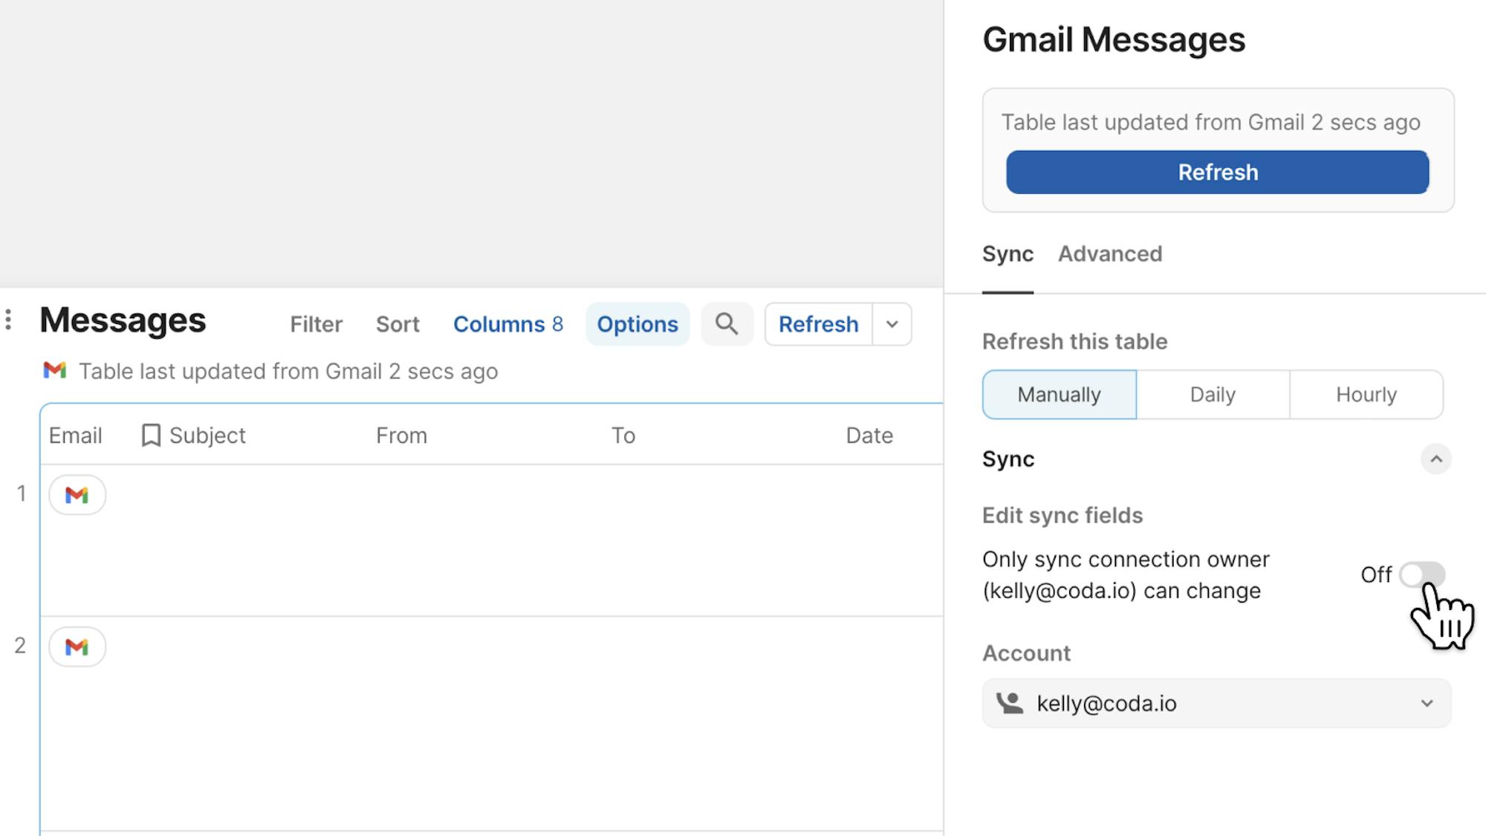The width and height of the screenshot is (1486, 836).
Task: Click the From column header
Action: [401, 435]
